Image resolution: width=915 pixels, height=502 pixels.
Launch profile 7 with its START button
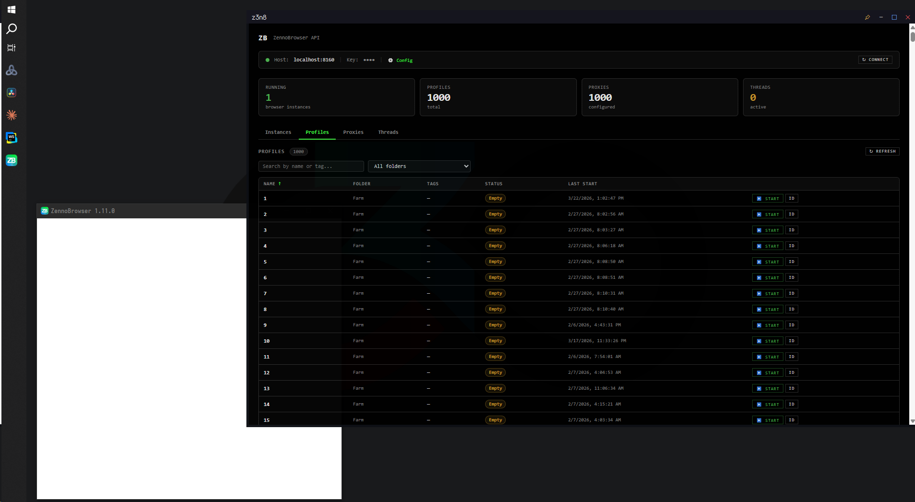coord(768,293)
